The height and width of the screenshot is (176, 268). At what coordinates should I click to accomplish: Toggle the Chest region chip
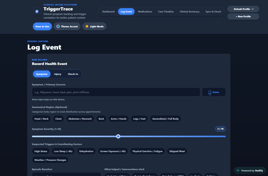(x=59, y=119)
